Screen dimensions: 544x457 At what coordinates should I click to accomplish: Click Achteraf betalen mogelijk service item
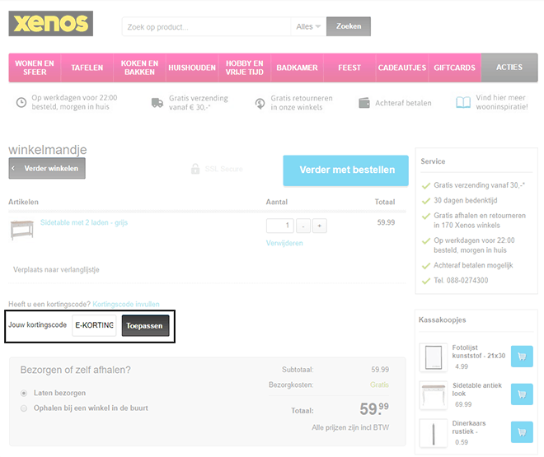coord(473,265)
